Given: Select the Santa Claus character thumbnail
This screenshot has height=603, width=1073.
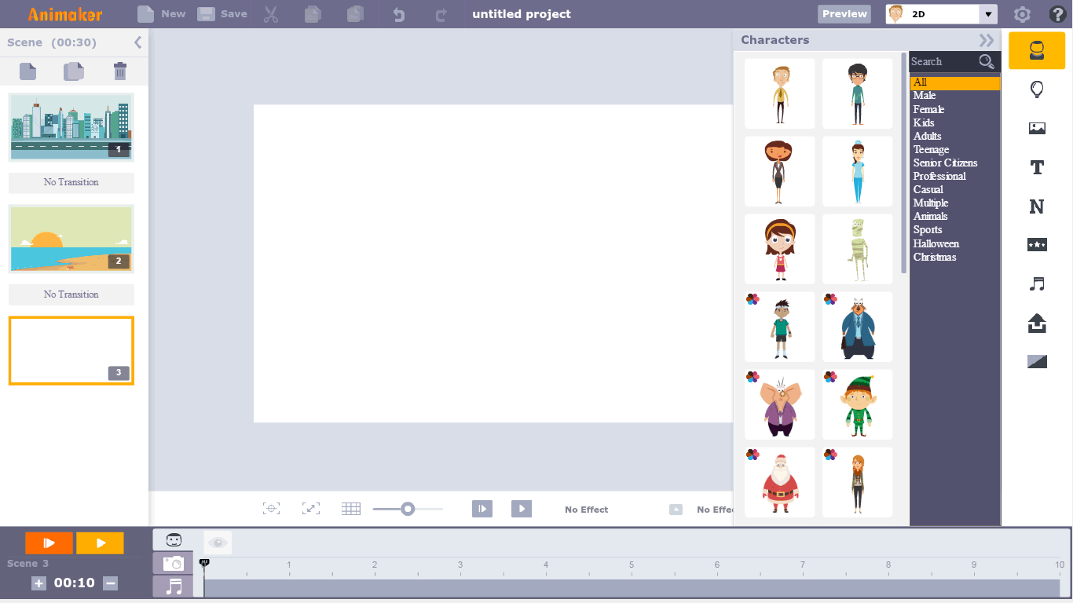Looking at the screenshot, I should click(779, 481).
